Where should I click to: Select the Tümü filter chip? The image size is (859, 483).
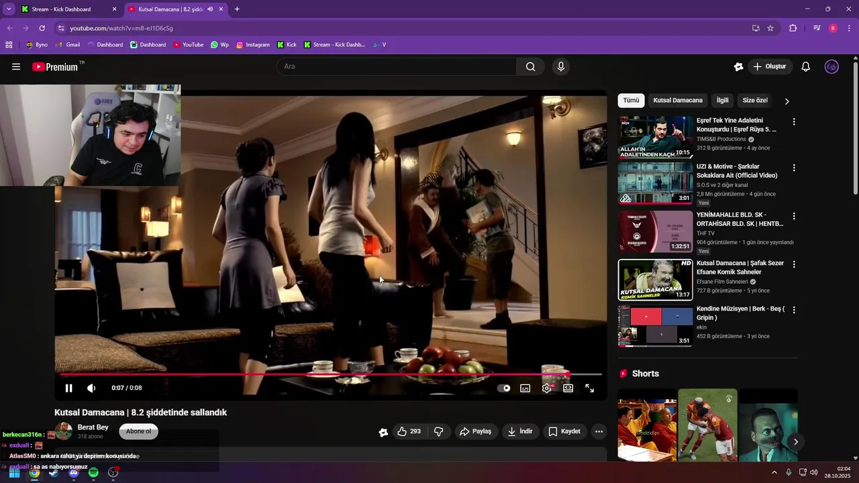631,101
